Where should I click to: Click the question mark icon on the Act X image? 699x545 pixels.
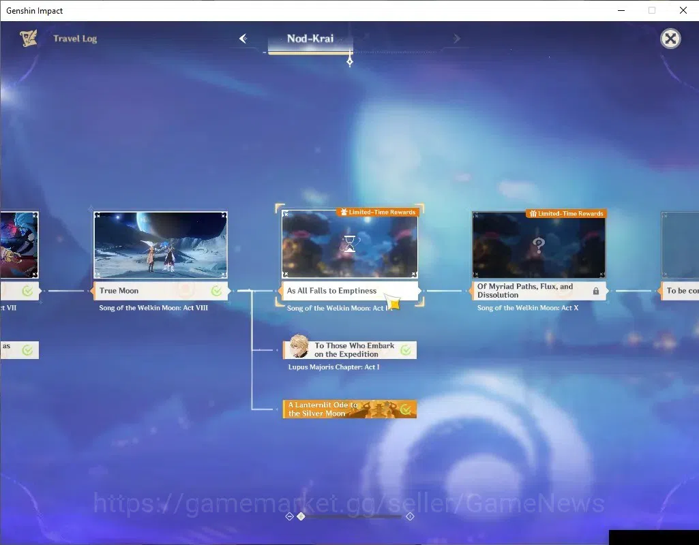(x=539, y=245)
